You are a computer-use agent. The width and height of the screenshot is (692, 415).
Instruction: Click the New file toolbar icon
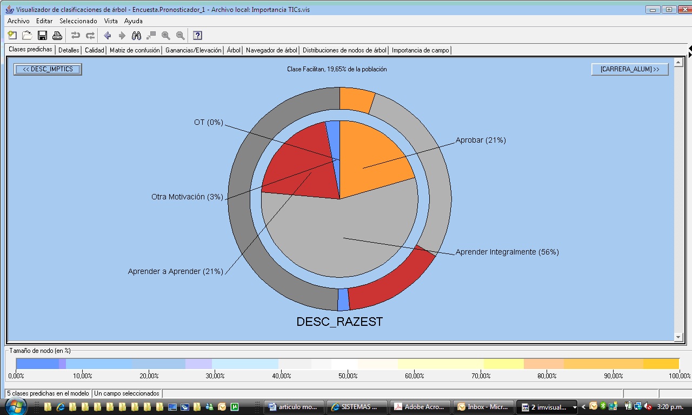click(x=12, y=36)
